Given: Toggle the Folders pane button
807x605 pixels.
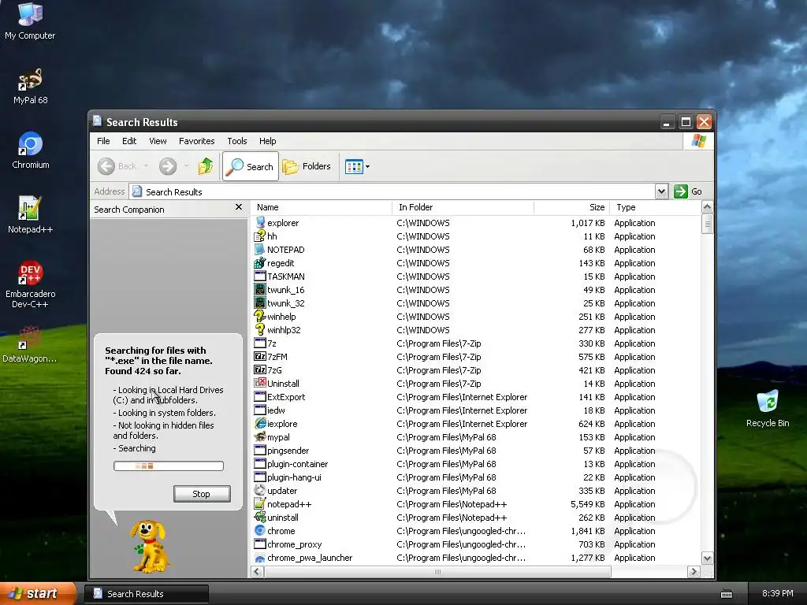Looking at the screenshot, I should (307, 166).
